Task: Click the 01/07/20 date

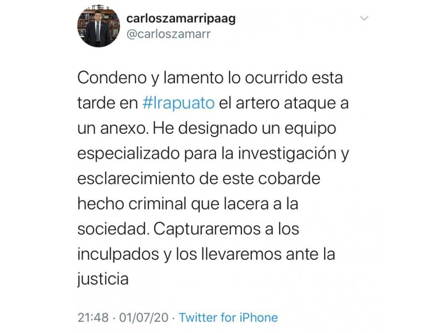Action: click(x=144, y=317)
